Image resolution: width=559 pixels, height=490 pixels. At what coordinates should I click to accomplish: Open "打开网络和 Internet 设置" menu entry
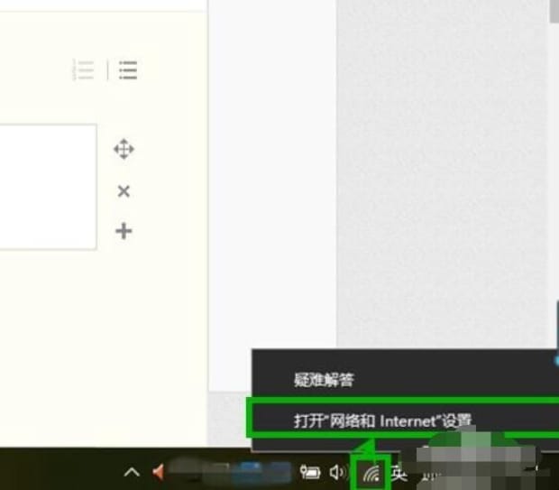(383, 421)
